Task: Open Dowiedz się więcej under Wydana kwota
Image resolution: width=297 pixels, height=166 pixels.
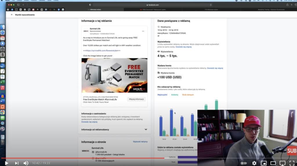Action: point(215,68)
